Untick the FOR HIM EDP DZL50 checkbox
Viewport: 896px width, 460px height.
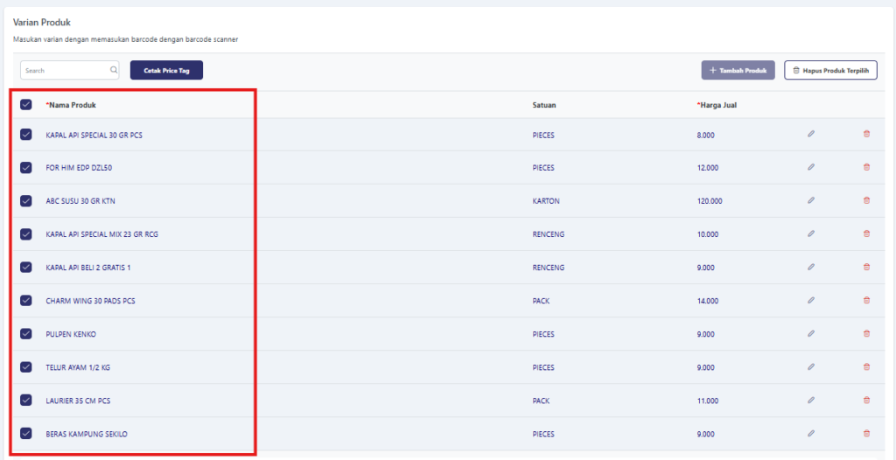click(x=26, y=168)
